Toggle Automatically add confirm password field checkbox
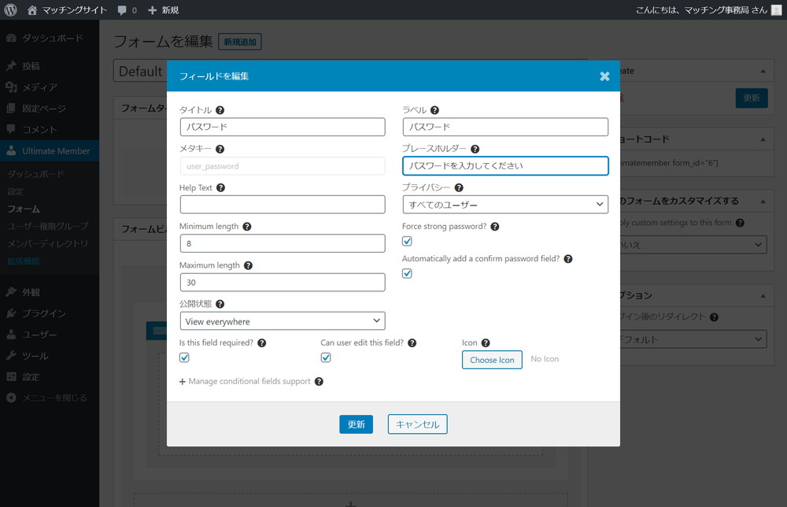This screenshot has width=787, height=507. pyautogui.click(x=407, y=274)
